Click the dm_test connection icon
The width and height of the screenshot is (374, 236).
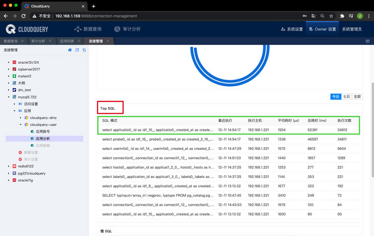(x=14, y=90)
